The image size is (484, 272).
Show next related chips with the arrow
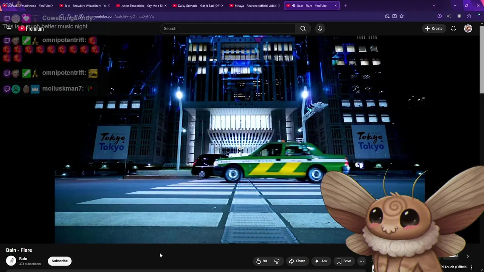tap(467, 256)
